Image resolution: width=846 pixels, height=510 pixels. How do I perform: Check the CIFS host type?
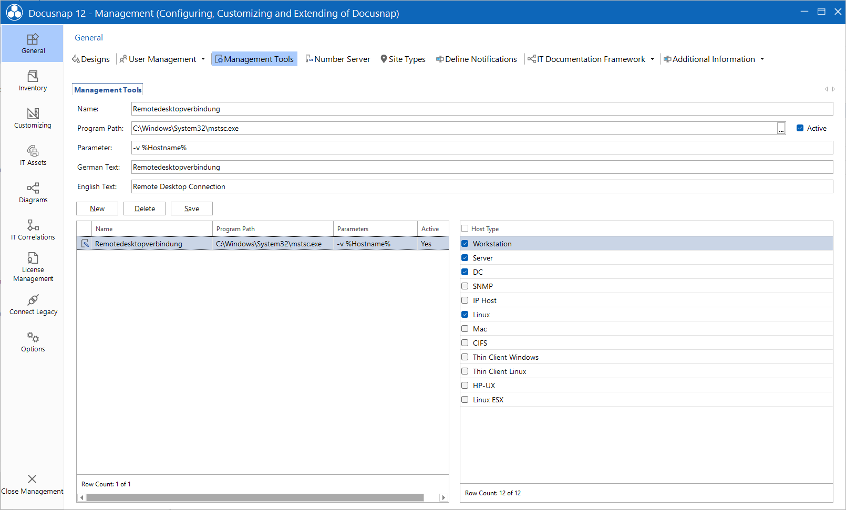pyautogui.click(x=465, y=343)
